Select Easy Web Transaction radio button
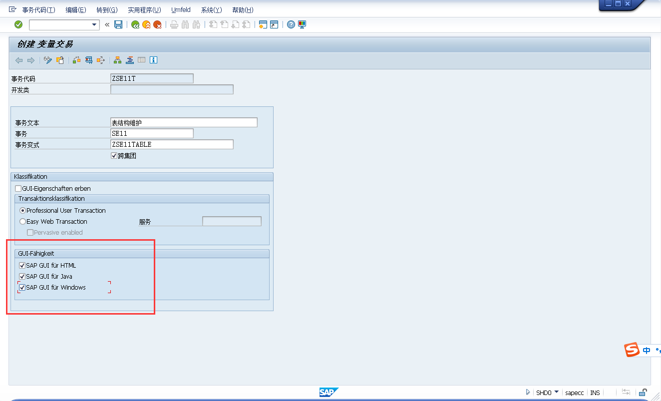Image resolution: width=661 pixels, height=401 pixels. 22,221
